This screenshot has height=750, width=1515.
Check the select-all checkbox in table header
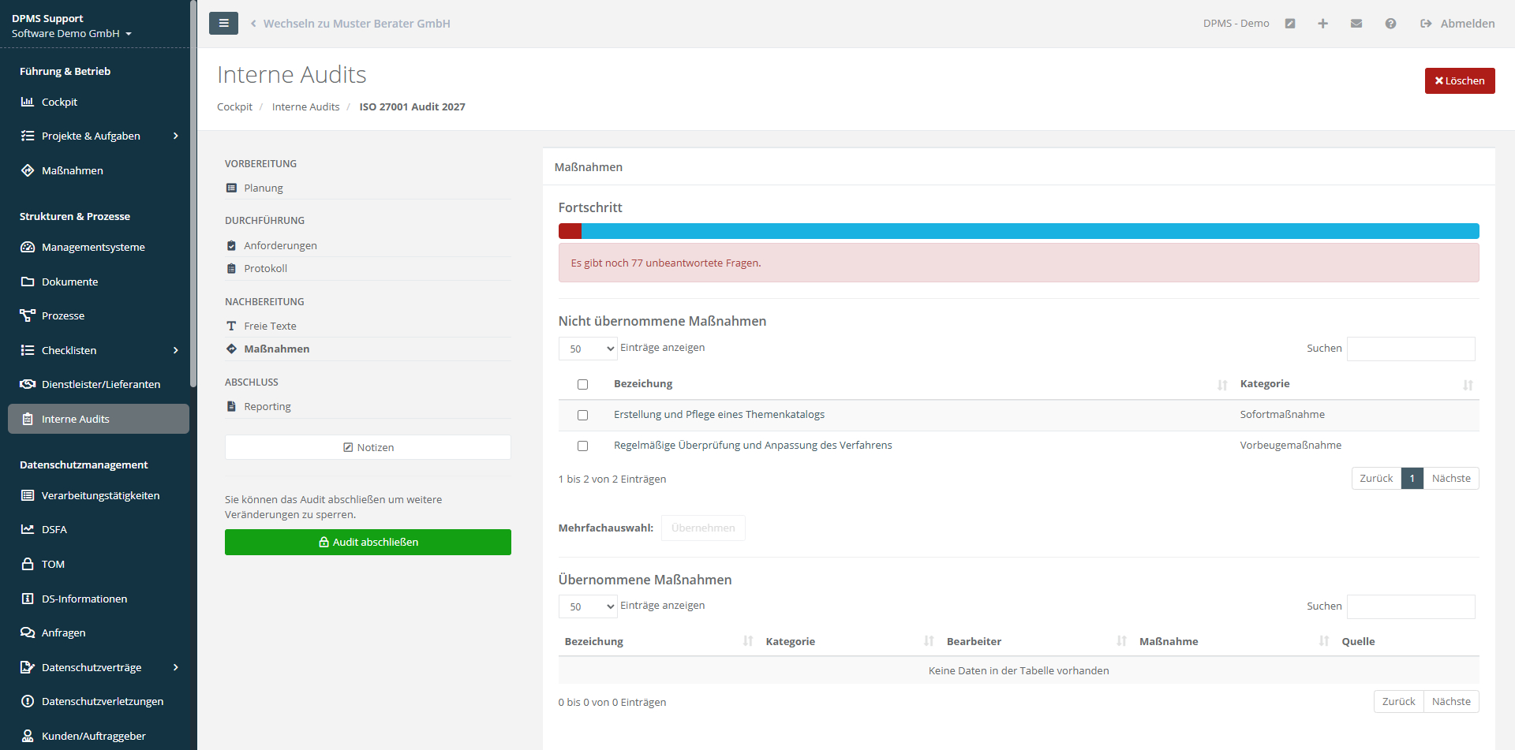(582, 385)
